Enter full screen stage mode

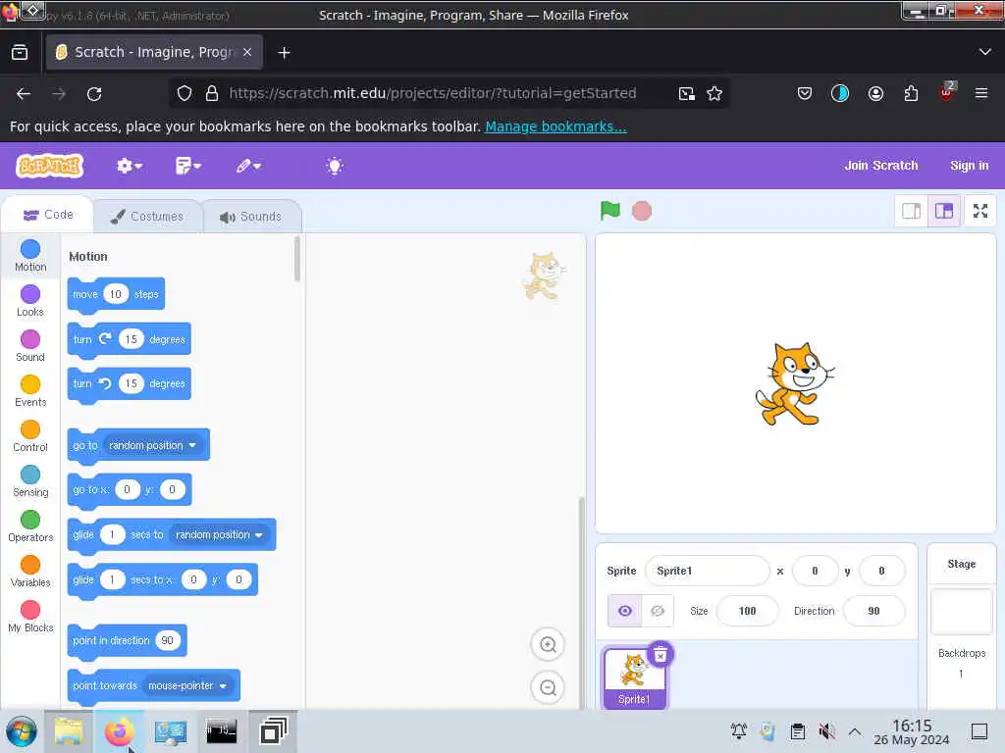click(x=980, y=211)
